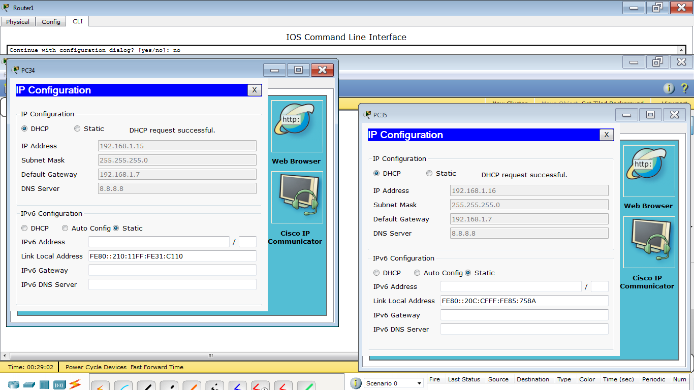This screenshot has width=694, height=390.
Task: Select the Hubs device category icon
Action: tap(44, 384)
